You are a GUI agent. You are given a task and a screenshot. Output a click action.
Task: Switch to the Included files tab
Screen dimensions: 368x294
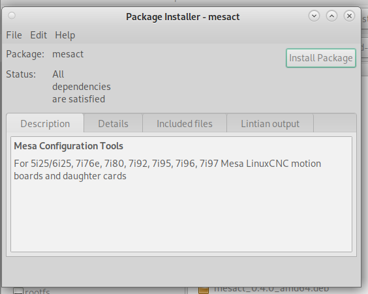click(x=185, y=123)
